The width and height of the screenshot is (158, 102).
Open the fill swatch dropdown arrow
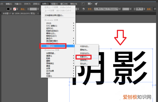tap(11, 9)
